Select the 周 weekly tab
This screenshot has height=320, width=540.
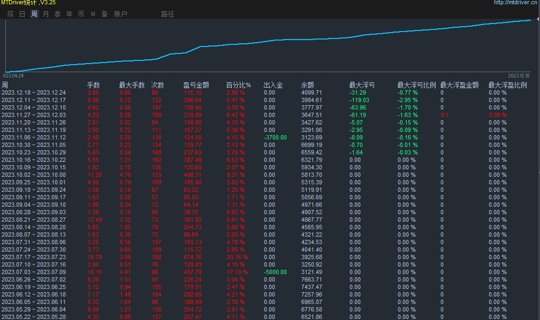click(x=34, y=14)
